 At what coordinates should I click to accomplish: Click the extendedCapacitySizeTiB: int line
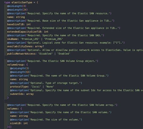click(28, 32)
